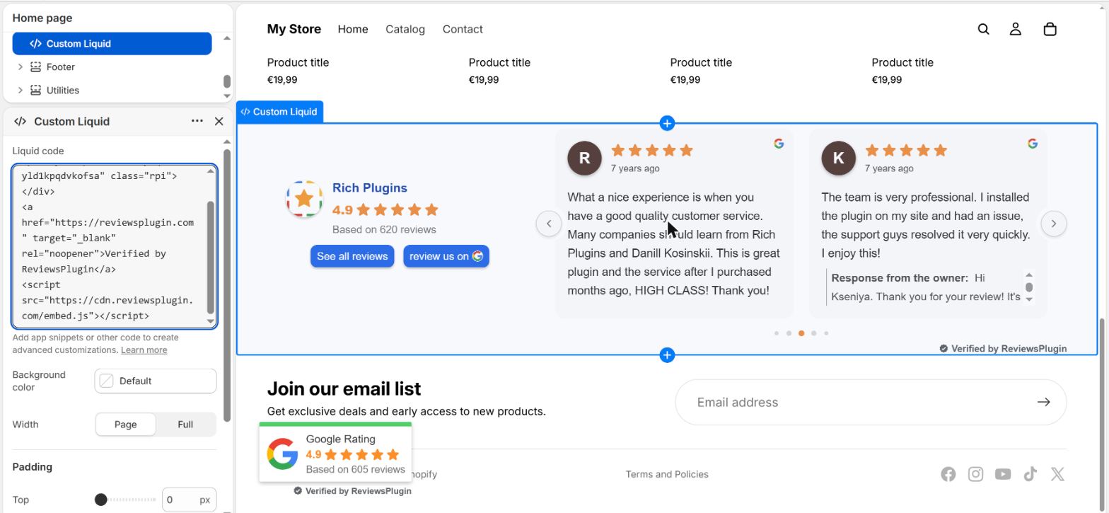
Task: Open the store search icon
Action: click(x=983, y=29)
